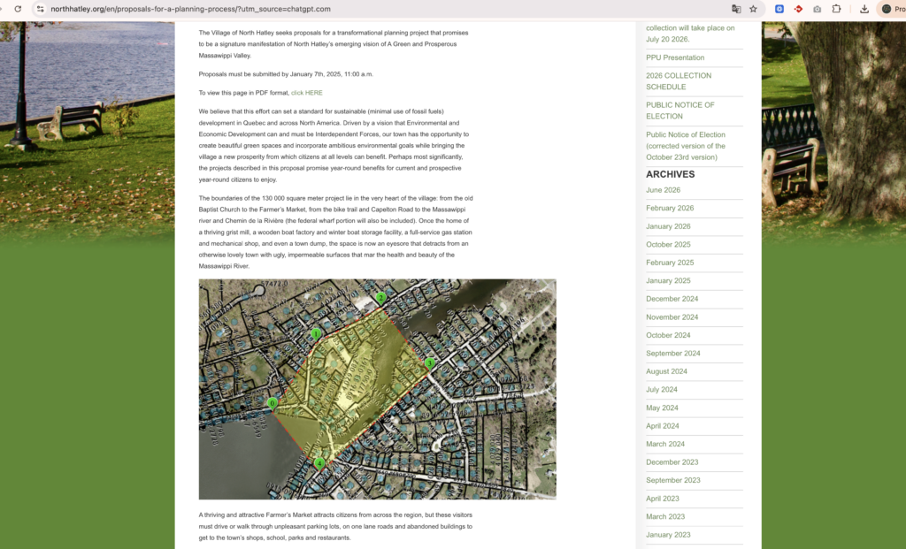Image resolution: width=906 pixels, height=549 pixels.
Task: Open the June 2026 archive
Action: 663,190
